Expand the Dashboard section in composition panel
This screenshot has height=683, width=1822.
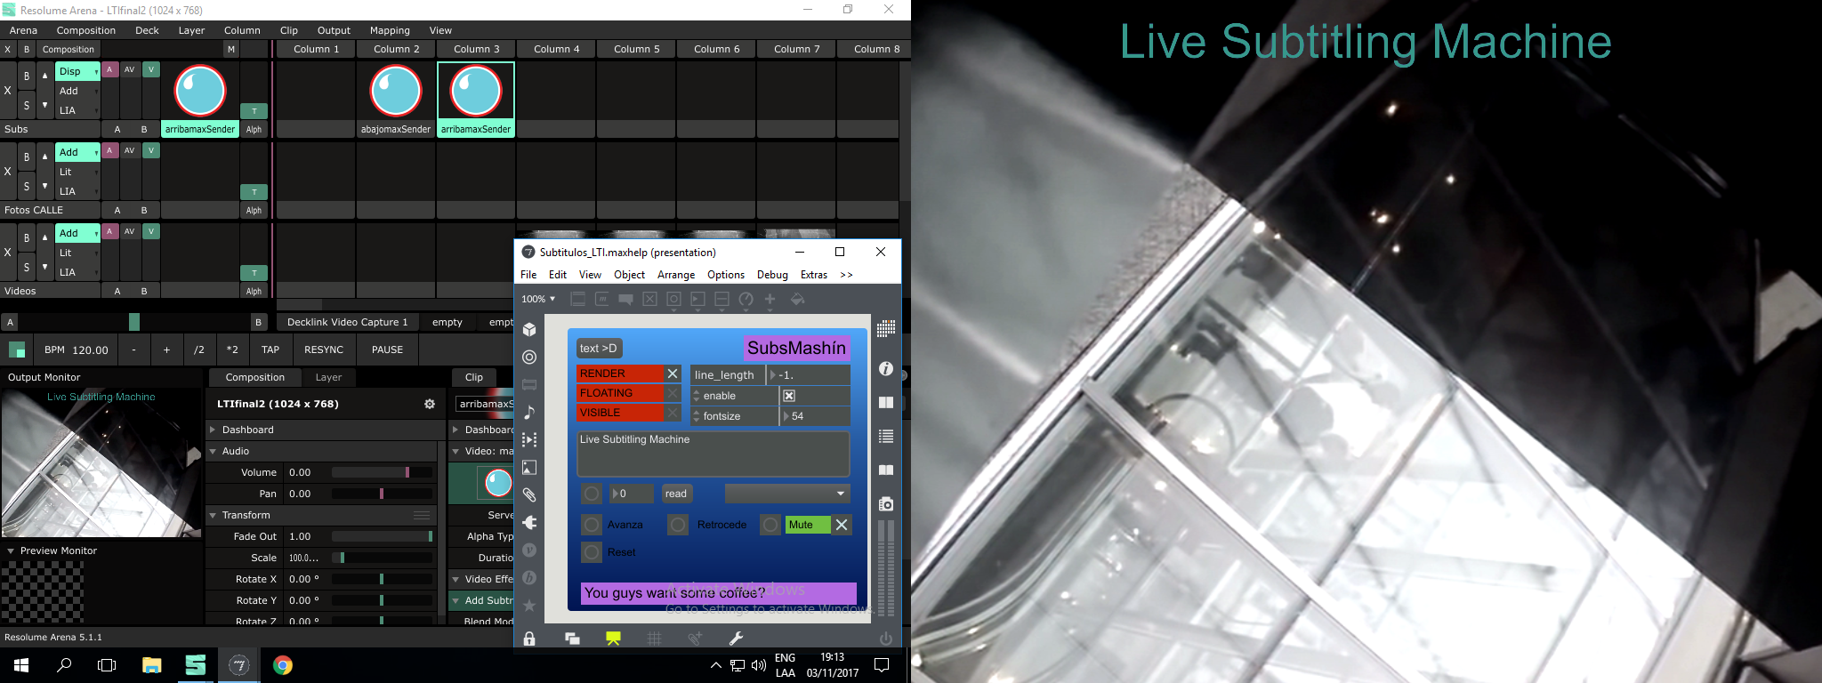pyautogui.click(x=214, y=430)
